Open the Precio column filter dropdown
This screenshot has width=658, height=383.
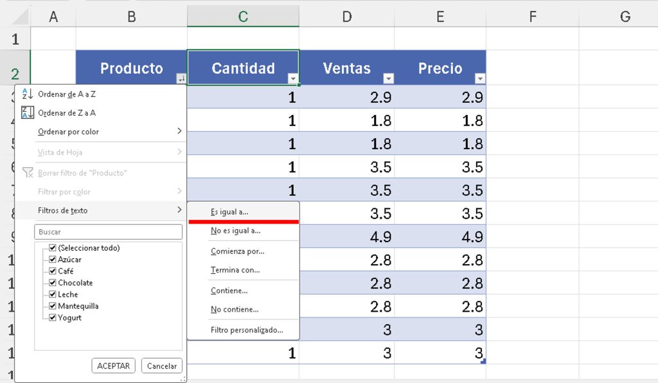tap(479, 78)
